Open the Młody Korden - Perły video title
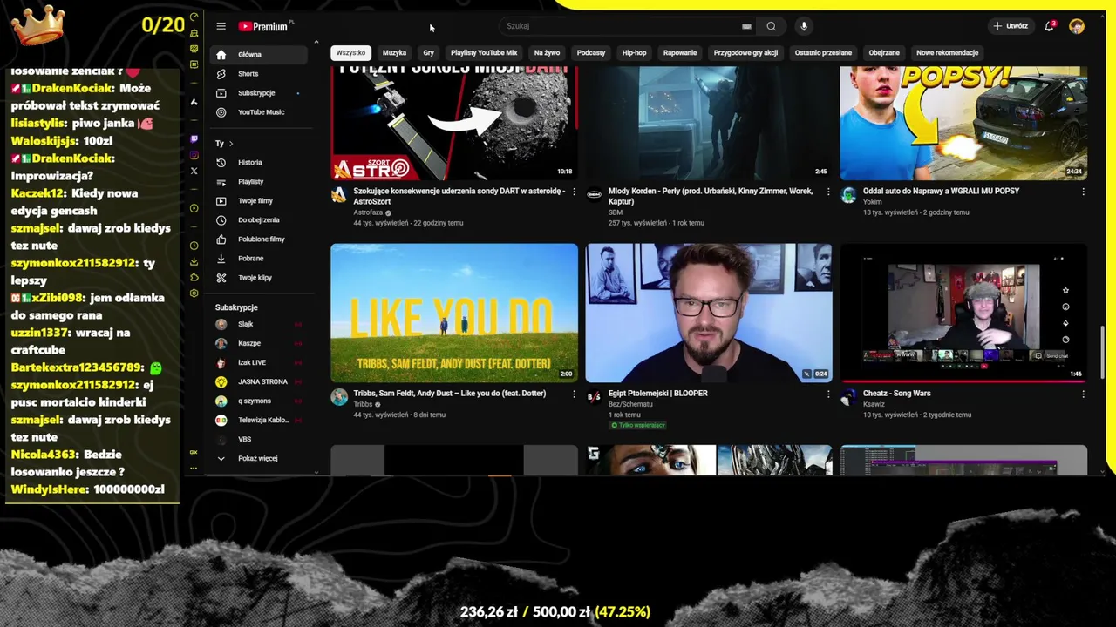The image size is (1116, 627). 711,196
